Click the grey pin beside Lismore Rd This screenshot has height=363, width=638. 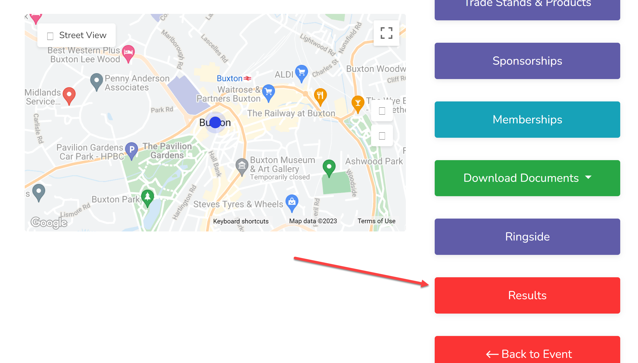(39, 193)
